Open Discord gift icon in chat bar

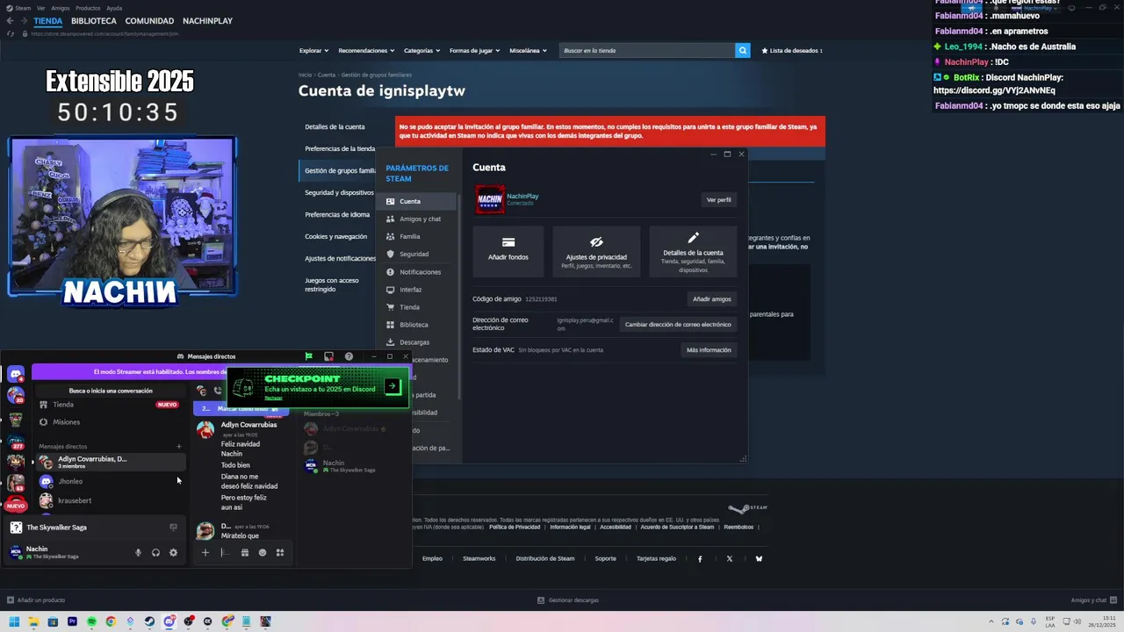point(245,552)
